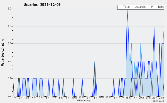Click the '20 h' x-axis label
The width and height of the screenshot is (167, 103).
[x=141, y=98]
